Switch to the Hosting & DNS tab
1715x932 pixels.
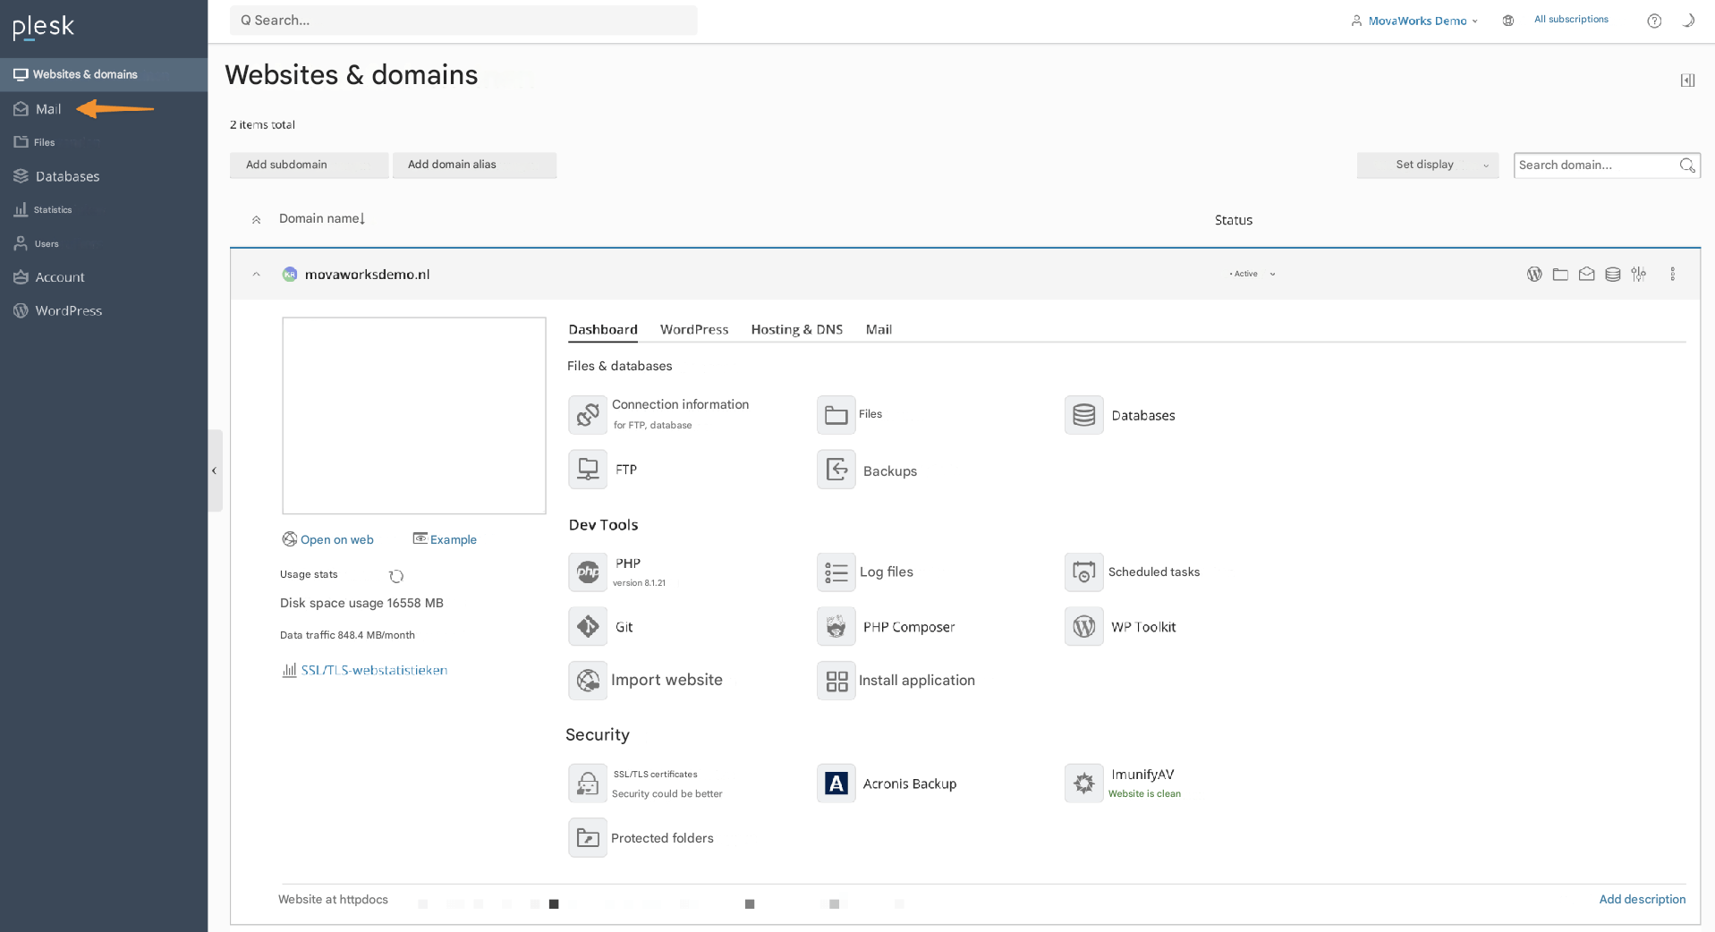point(796,329)
